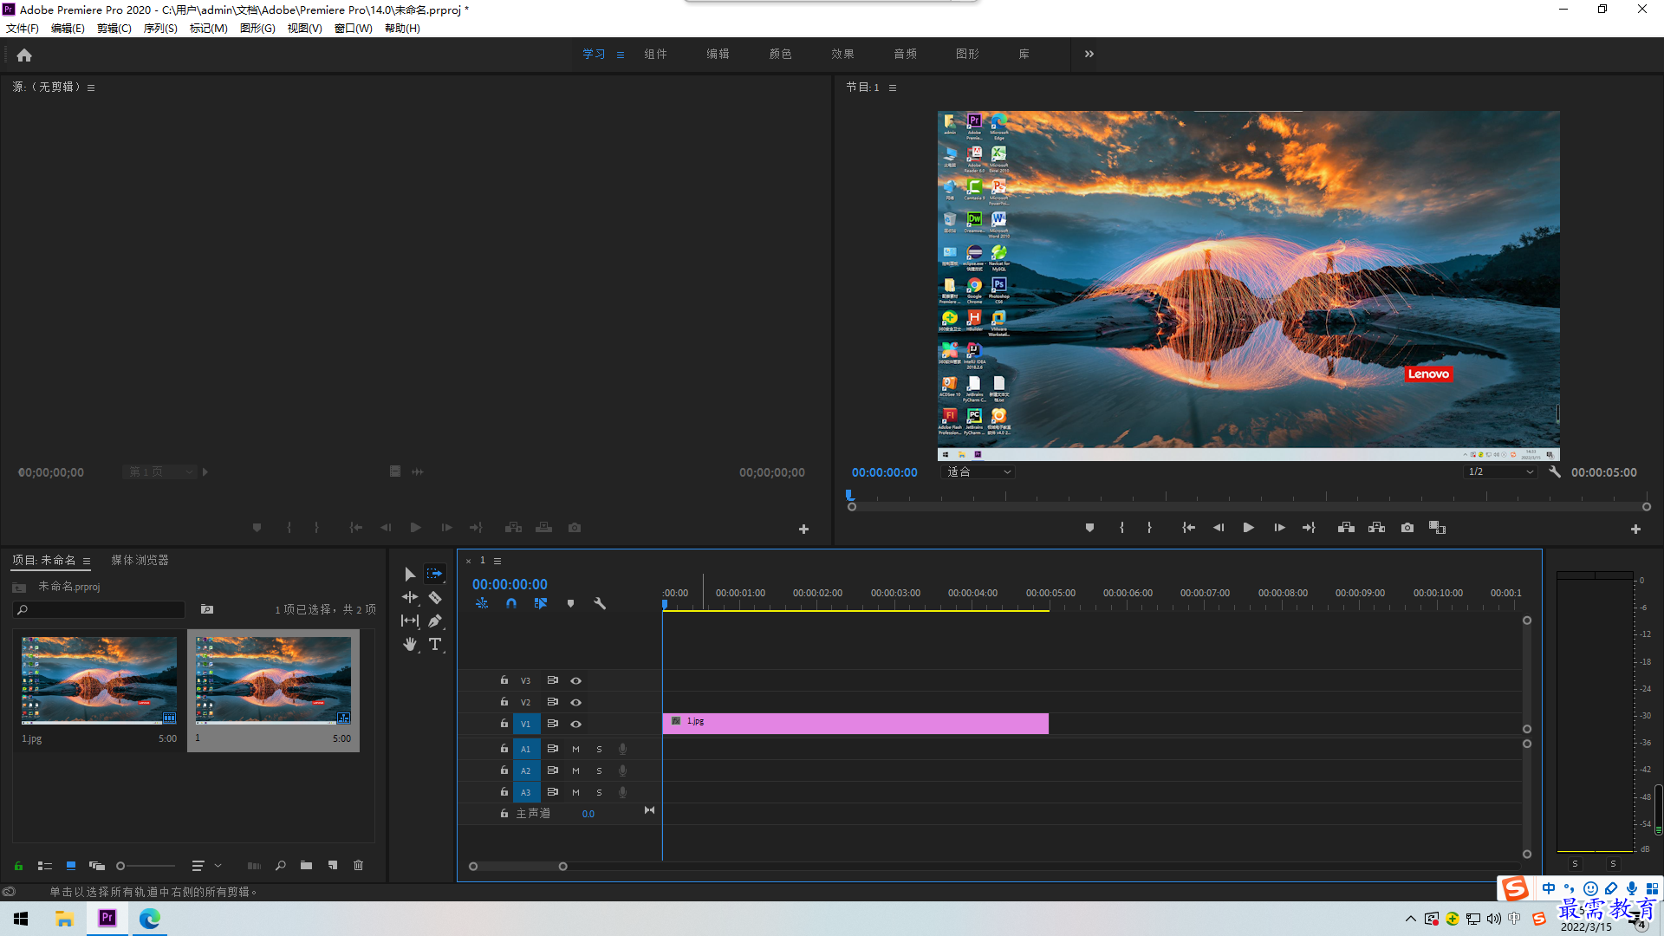This screenshot has height=936, width=1664.
Task: Add marker in Program monitor
Action: 1089,528
